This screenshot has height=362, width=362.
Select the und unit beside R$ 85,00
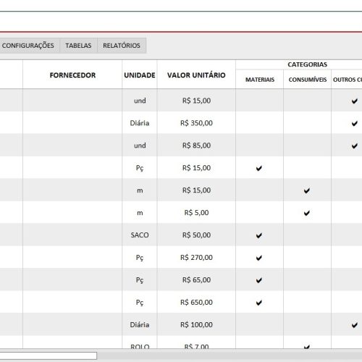140,146
